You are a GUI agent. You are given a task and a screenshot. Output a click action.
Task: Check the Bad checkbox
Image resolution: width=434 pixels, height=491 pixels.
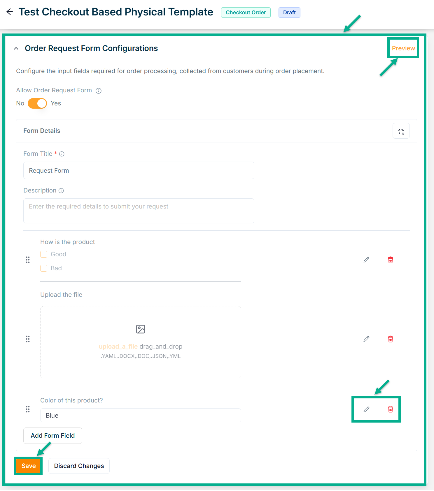pos(44,268)
